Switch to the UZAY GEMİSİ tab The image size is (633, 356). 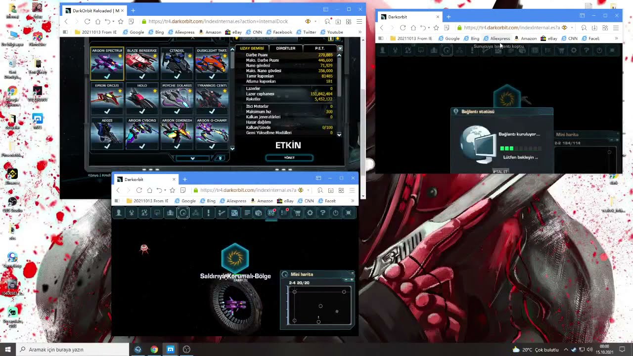(252, 48)
